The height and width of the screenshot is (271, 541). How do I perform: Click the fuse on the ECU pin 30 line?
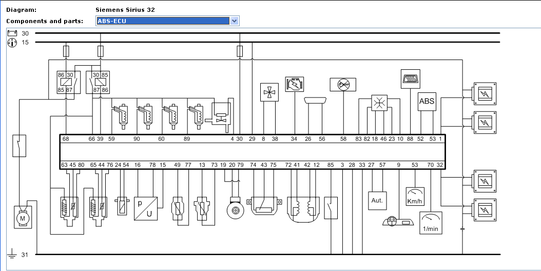coord(240,51)
